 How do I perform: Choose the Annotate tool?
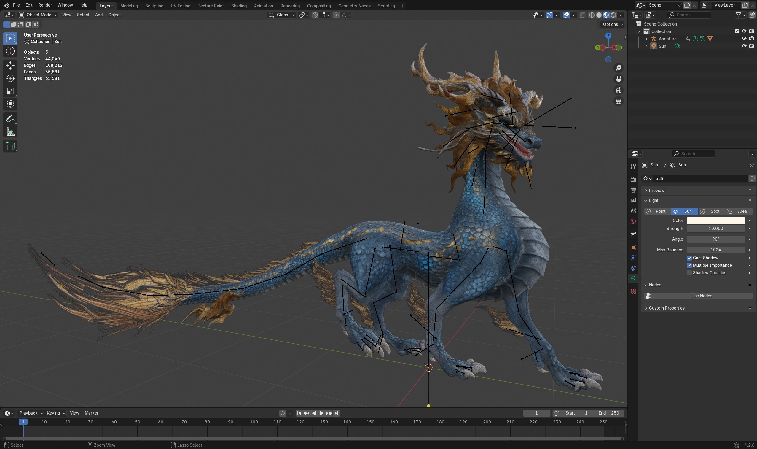10,119
